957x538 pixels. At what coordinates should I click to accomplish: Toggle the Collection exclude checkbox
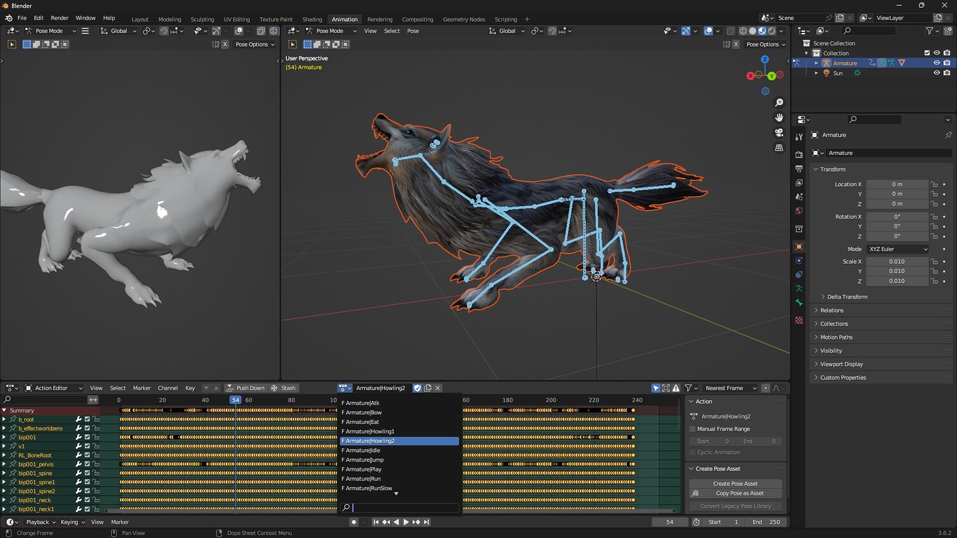(x=927, y=53)
